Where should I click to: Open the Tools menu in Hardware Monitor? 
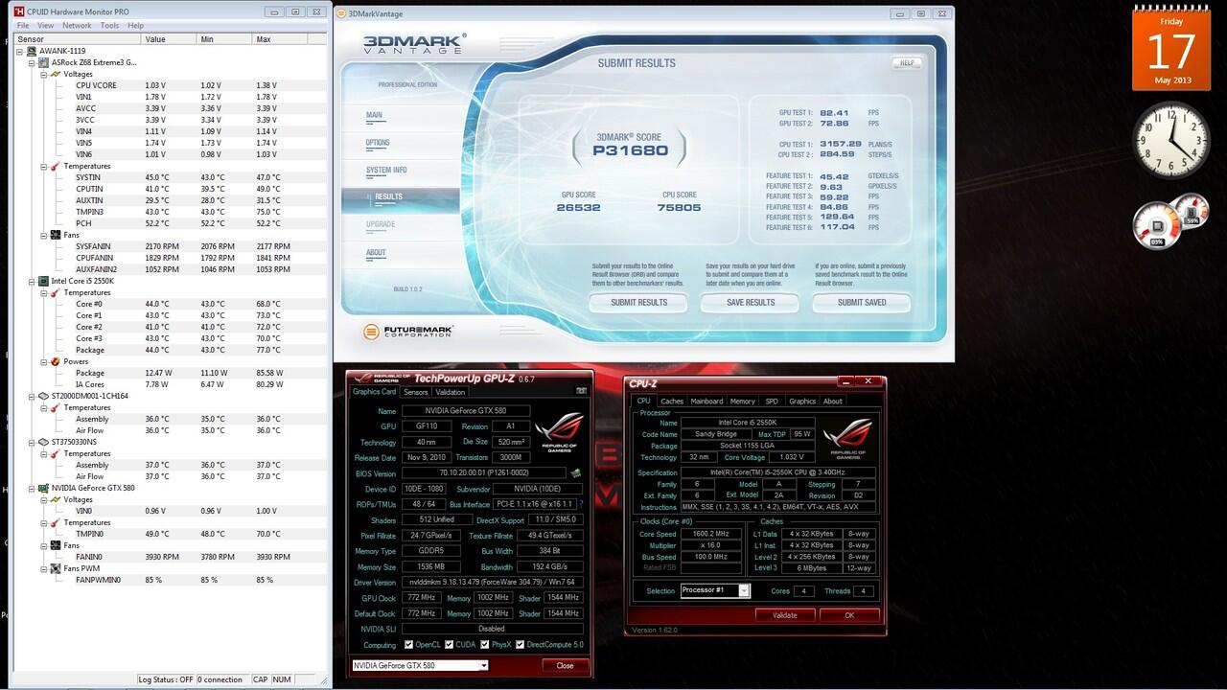pyautogui.click(x=110, y=26)
